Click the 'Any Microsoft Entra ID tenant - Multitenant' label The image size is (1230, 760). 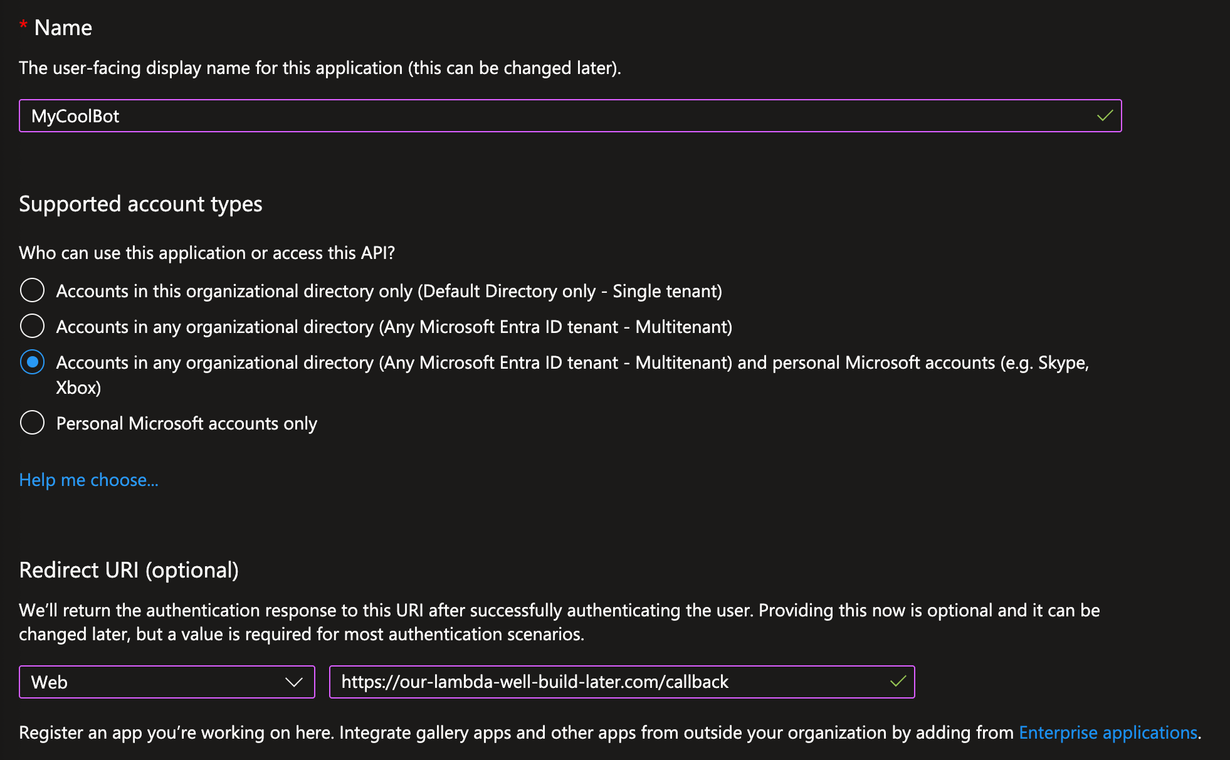coord(394,327)
